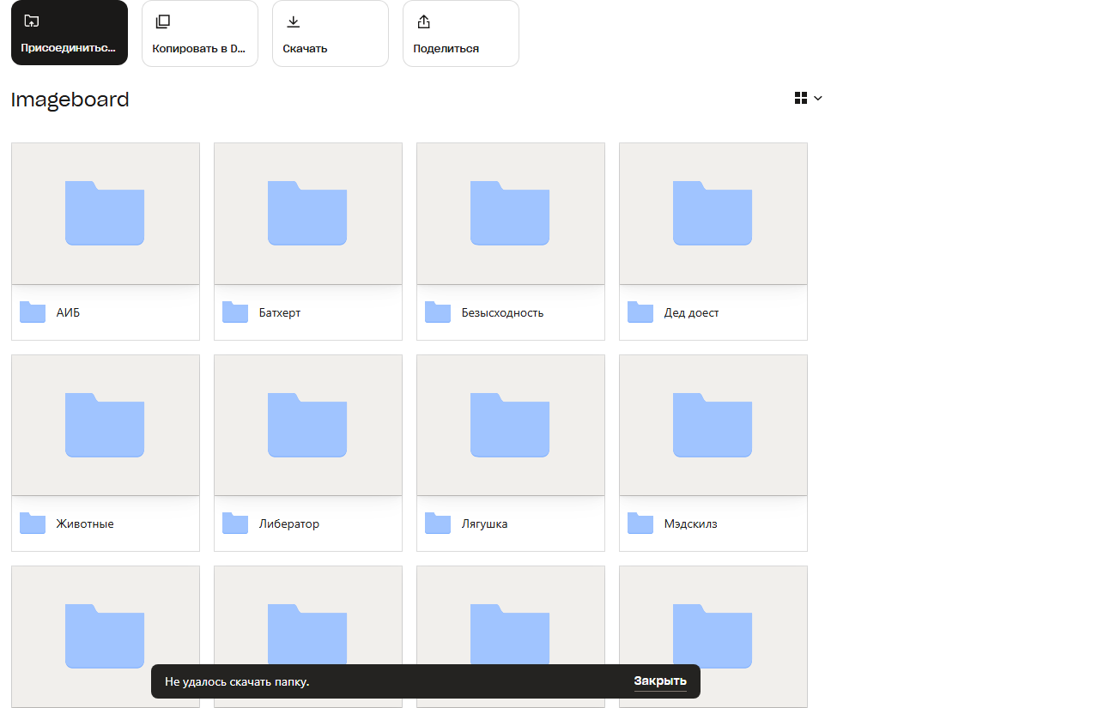Click the Дед доест folder name

tap(691, 313)
